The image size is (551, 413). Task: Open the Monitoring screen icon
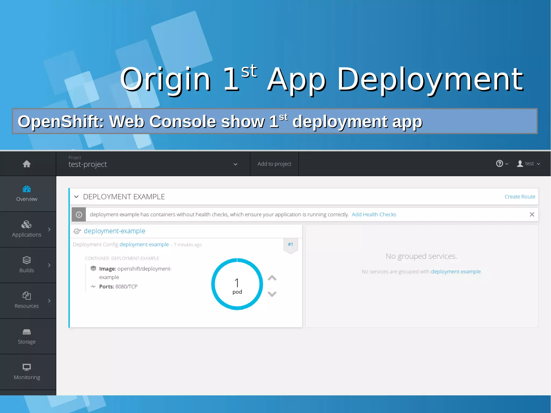[x=27, y=367]
